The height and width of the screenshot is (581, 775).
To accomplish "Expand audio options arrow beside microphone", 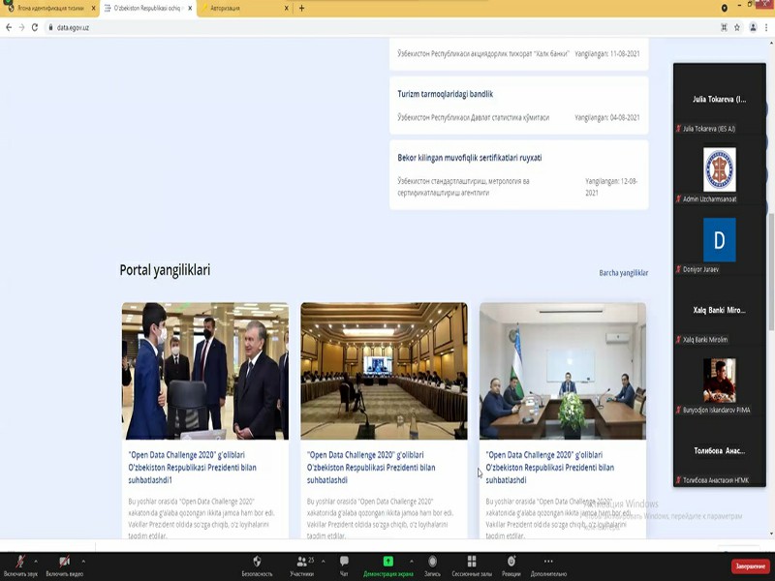I will (x=36, y=561).
